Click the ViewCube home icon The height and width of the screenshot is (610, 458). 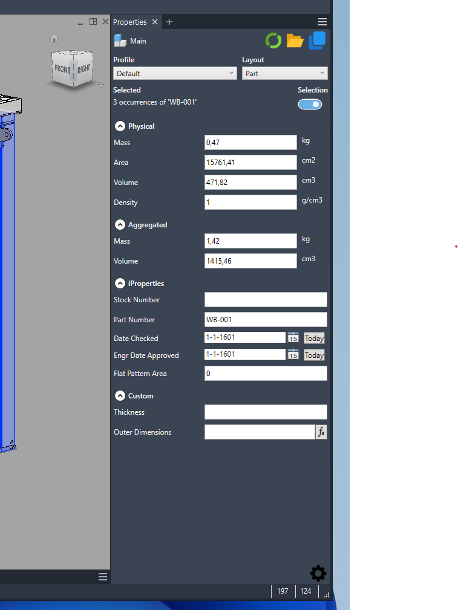point(54,38)
